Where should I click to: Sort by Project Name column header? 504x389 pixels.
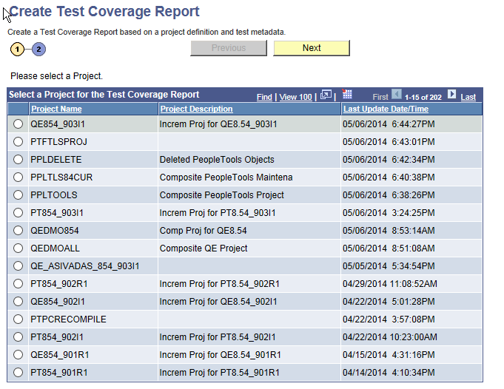[x=56, y=109]
